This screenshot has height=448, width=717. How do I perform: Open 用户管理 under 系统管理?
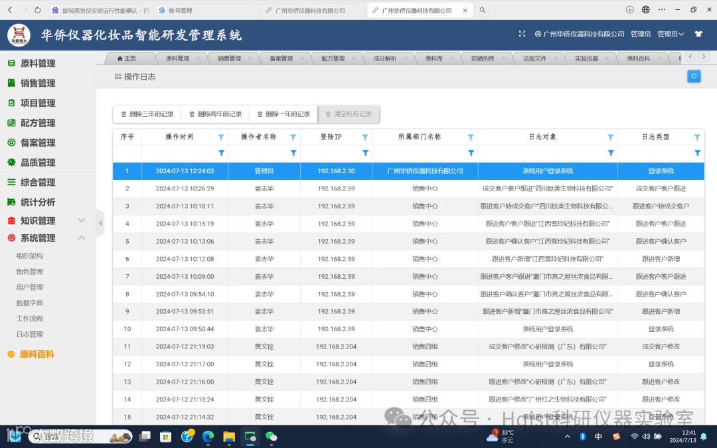pos(30,287)
